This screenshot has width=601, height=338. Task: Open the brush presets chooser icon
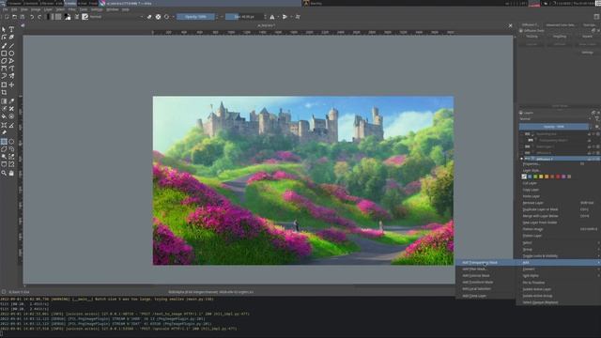coord(85,17)
